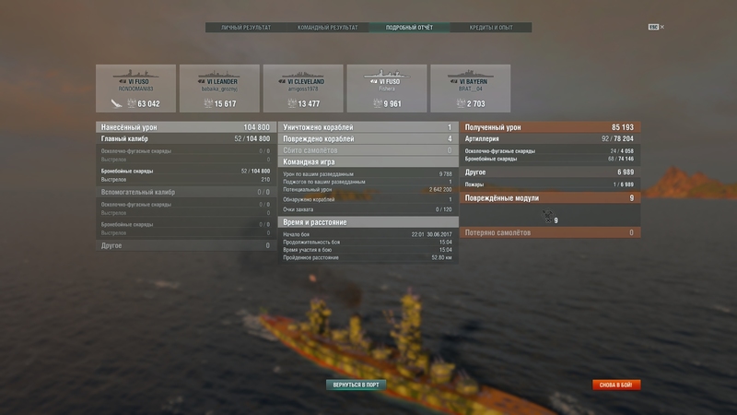
Task: Select the Fuso Fishera ship card
Action: [x=387, y=89]
